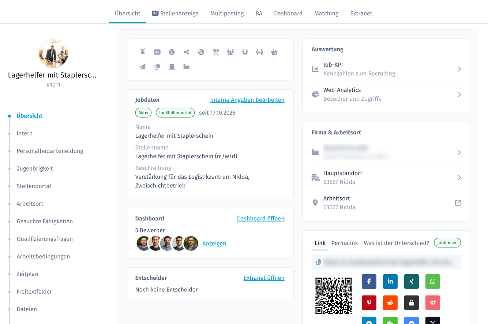Open the gauge dashboard icon
Viewport: 488px width, 324px height.
172,52
